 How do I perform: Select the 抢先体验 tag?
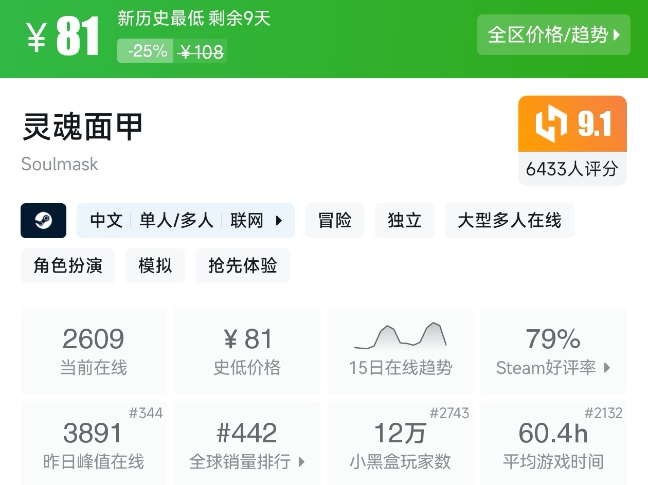[243, 266]
